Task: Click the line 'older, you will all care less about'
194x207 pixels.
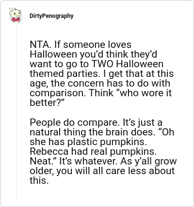Action: click(x=102, y=171)
